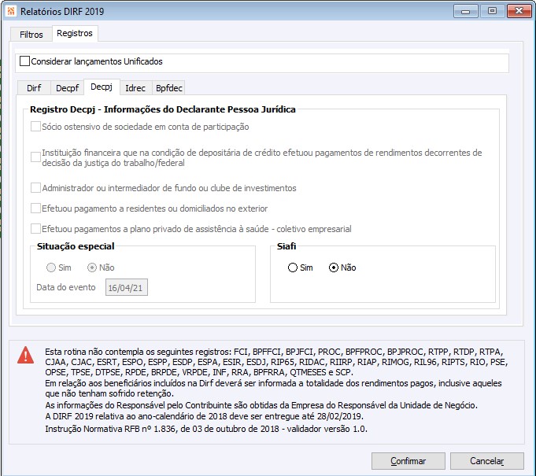Enable Considerar lançamentos Unificados checkbox
This screenshot has width=536, height=476.
click(24, 61)
